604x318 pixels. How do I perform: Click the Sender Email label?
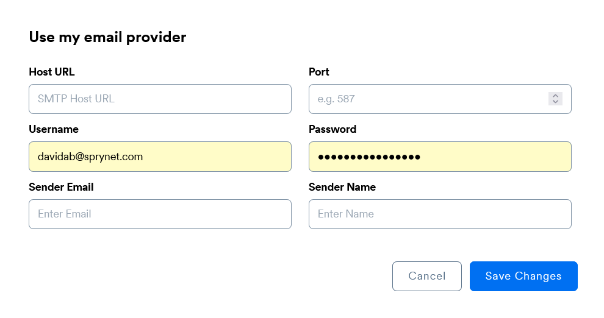(x=61, y=187)
